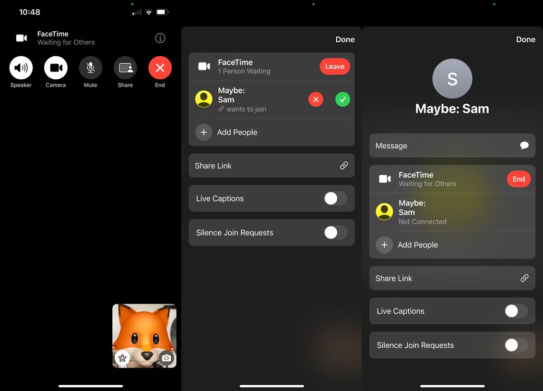Tap the 'Not Connected' status text
The width and height of the screenshot is (543, 391).
point(422,222)
